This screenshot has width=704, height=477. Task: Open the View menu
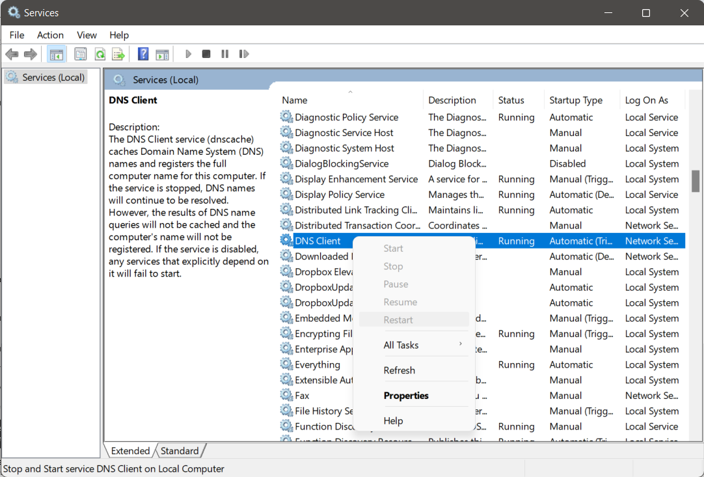pos(87,35)
